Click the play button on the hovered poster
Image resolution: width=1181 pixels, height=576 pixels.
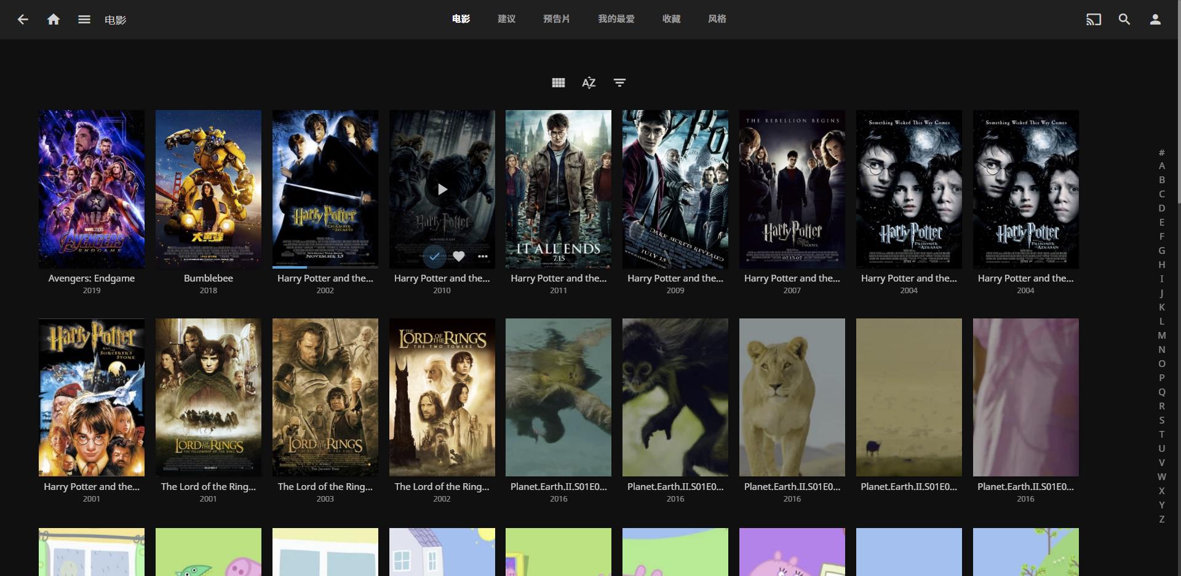coord(442,189)
